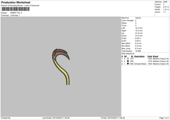This screenshot has width=170, height=120.
Task: Click the Up value '31.8 mm'
Action: pos(139,33)
